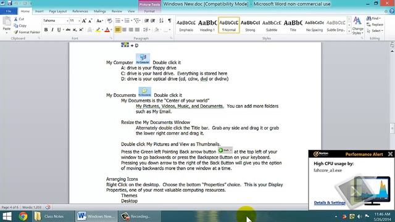395x222 pixels.
Task: Toggle numbered list
Action: pos(127,20)
